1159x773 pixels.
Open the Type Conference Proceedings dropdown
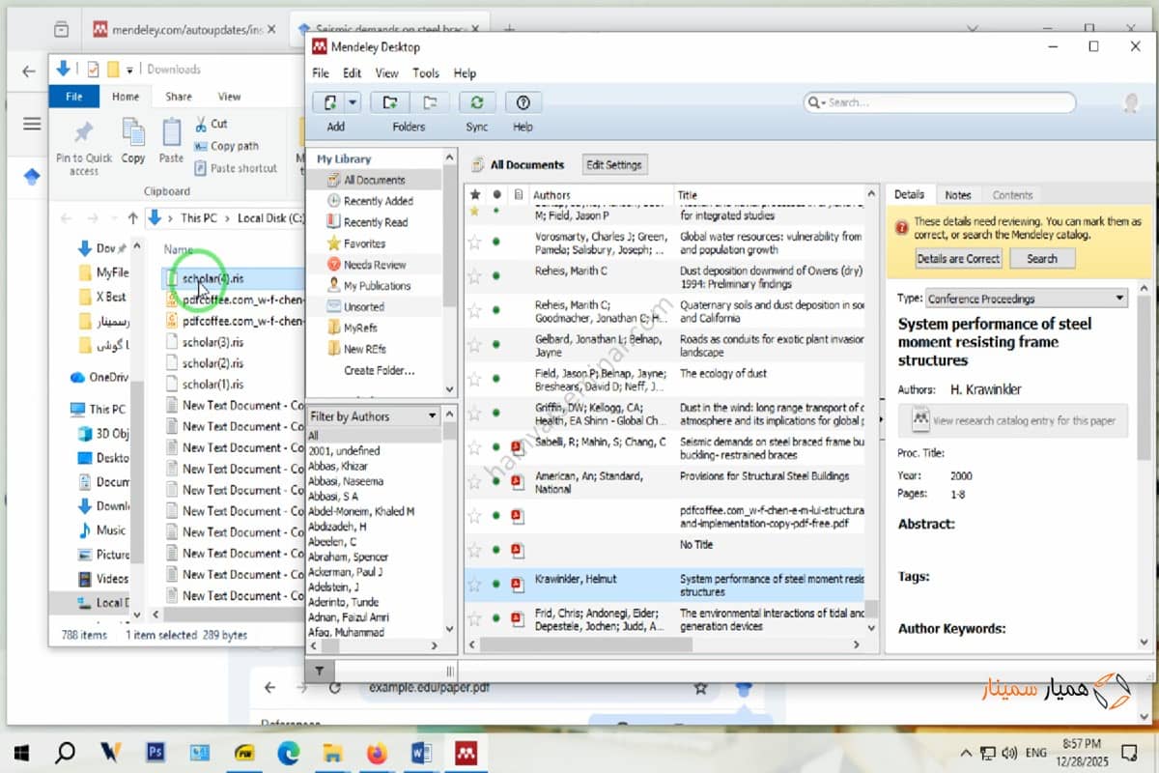(x=1026, y=299)
